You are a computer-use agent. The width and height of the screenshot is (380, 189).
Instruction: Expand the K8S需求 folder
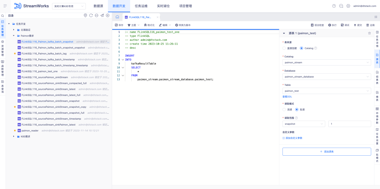(x=14, y=136)
